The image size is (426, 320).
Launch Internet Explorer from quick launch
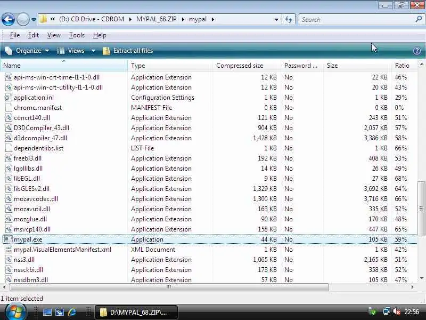tap(72, 312)
